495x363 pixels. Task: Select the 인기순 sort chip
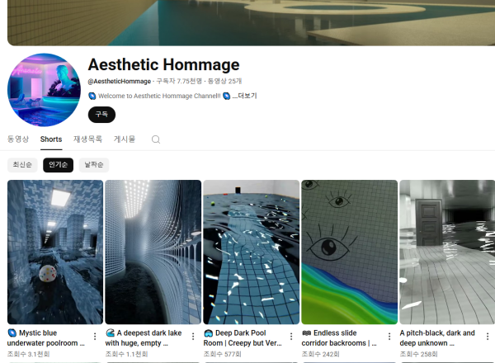(x=58, y=165)
